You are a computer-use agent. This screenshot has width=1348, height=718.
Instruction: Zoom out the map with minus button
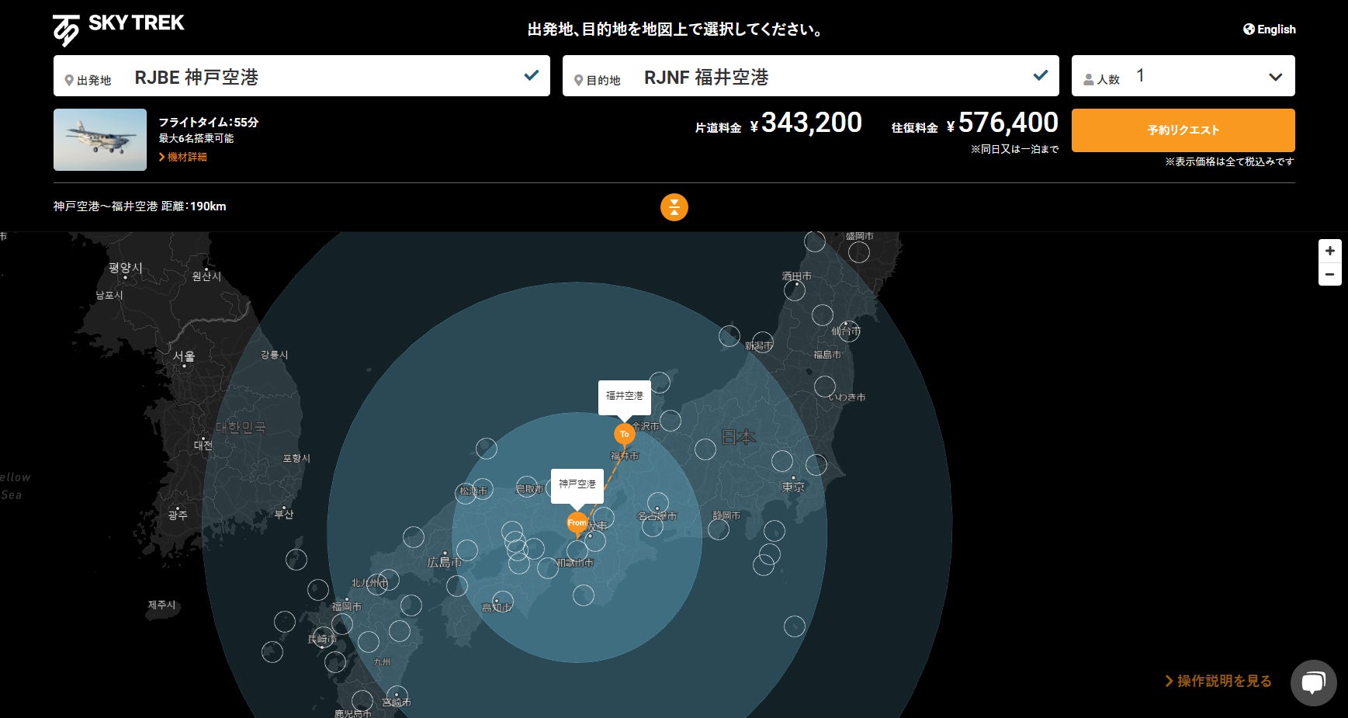(1329, 275)
